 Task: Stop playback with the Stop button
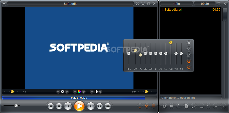[x=51, y=106]
